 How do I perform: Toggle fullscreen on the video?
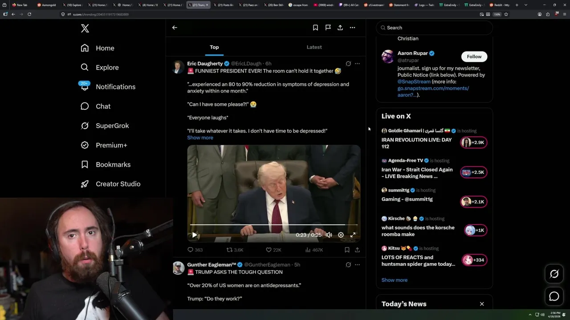tap(353, 235)
